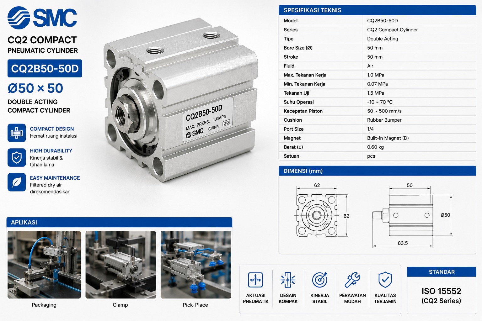Select the Double Acting value in Tipe row
Screen dimensions: 482x321
tap(383, 39)
